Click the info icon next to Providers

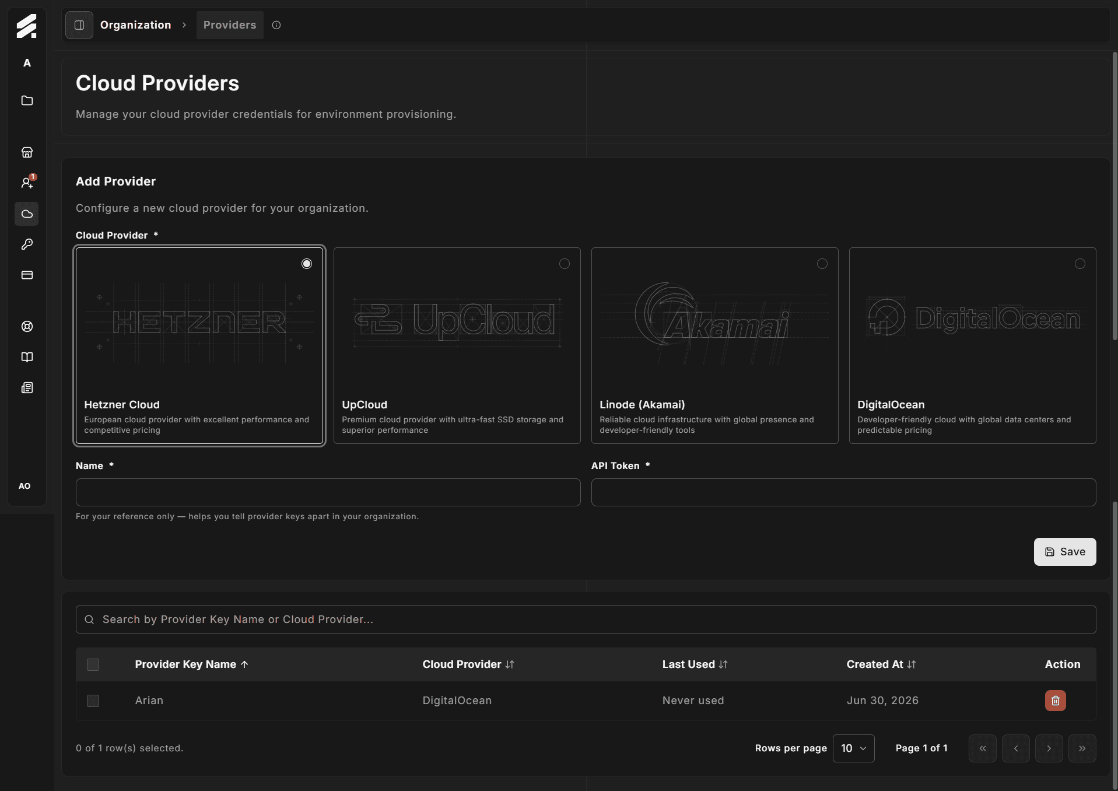276,25
